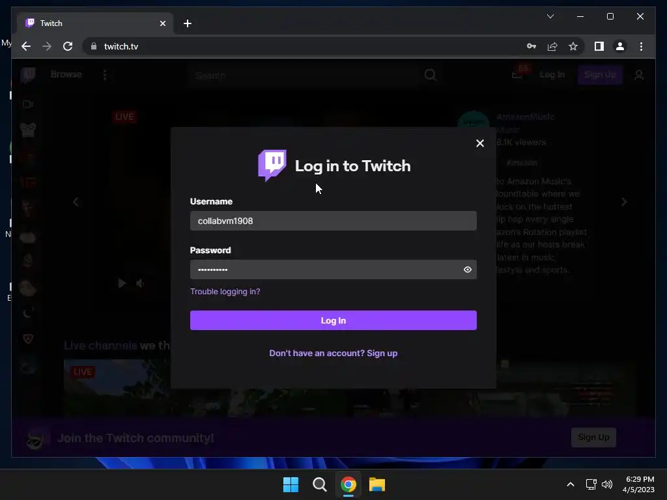Click Chrome icon in taskbar
This screenshot has height=500, width=667.
pyautogui.click(x=348, y=484)
